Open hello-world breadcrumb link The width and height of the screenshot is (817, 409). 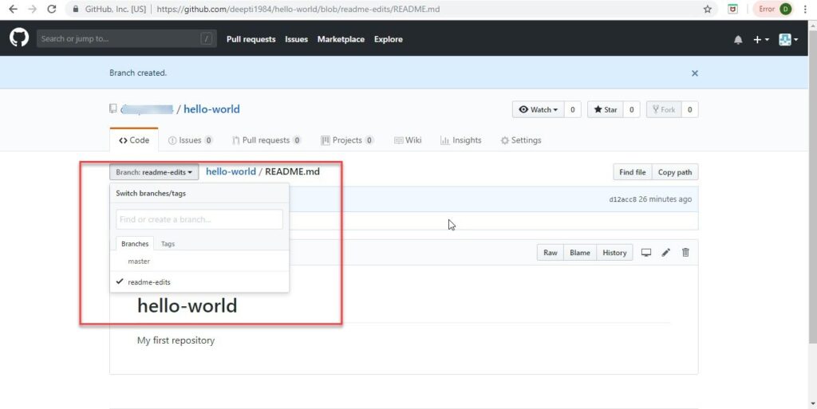tap(231, 171)
